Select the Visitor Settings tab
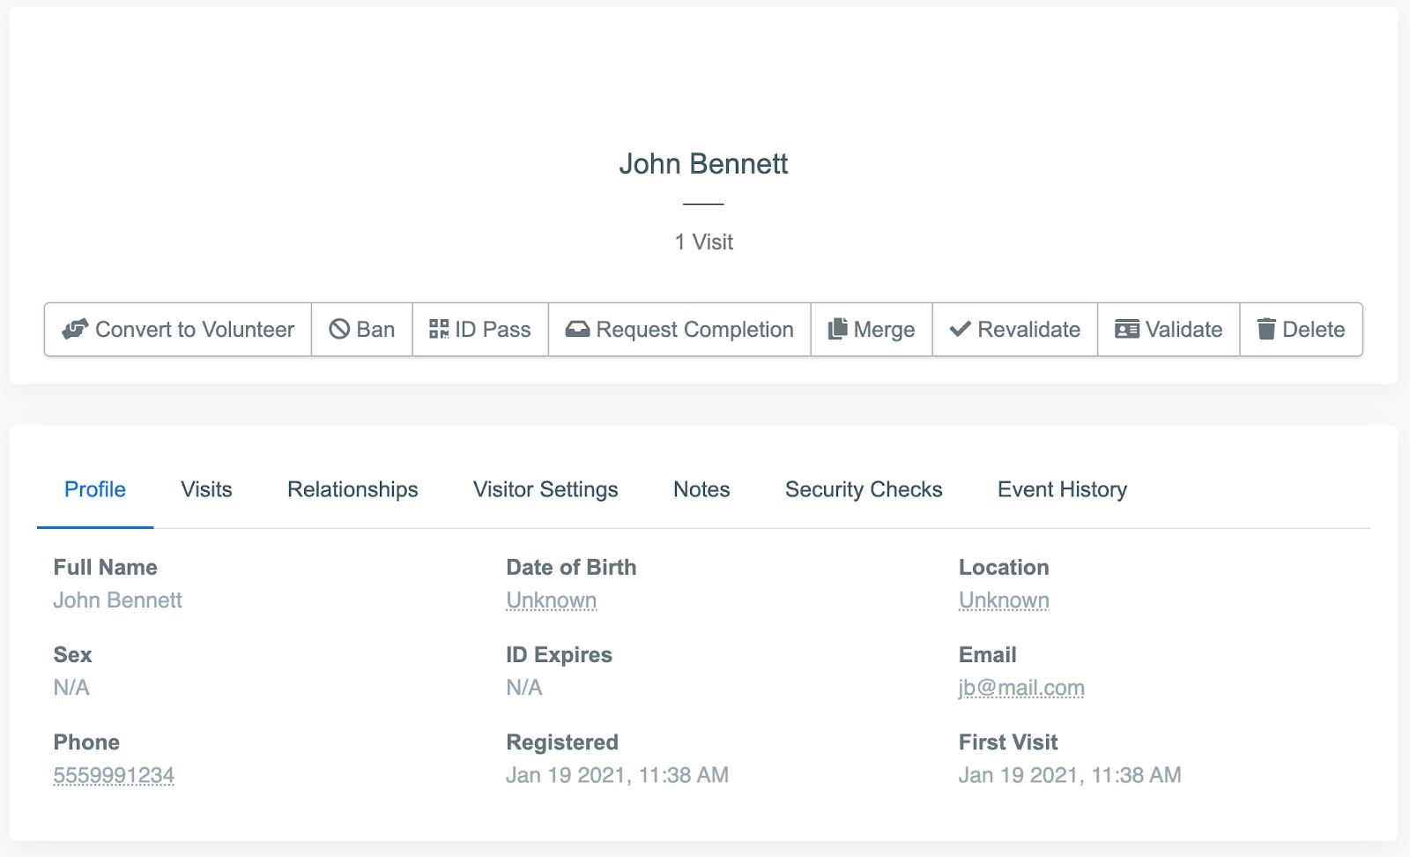 (x=545, y=489)
